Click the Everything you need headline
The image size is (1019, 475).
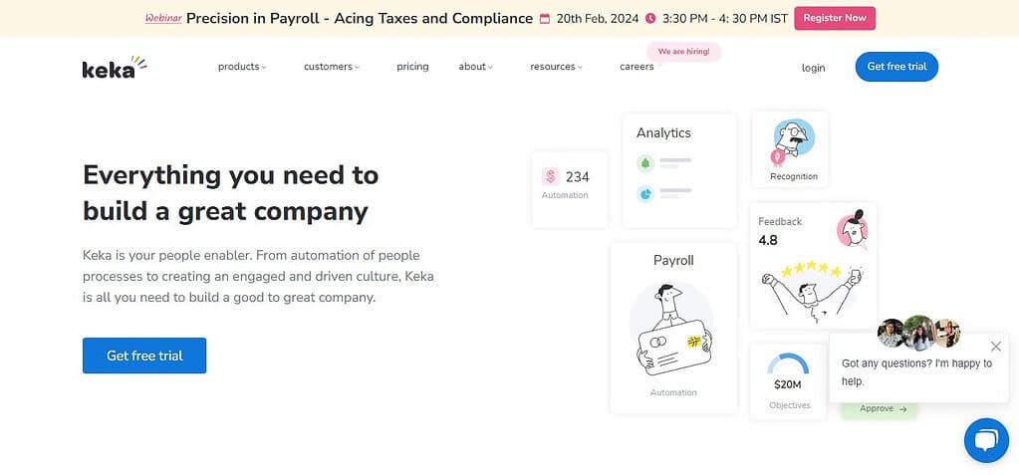pyautogui.click(x=231, y=193)
